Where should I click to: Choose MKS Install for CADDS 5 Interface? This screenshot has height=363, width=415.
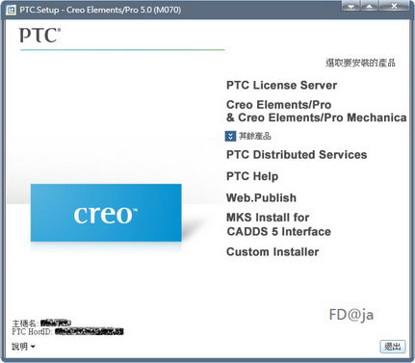tap(278, 224)
